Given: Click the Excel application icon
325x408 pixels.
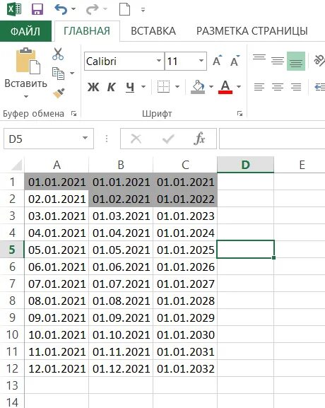Looking at the screenshot, I should pos(14,9).
